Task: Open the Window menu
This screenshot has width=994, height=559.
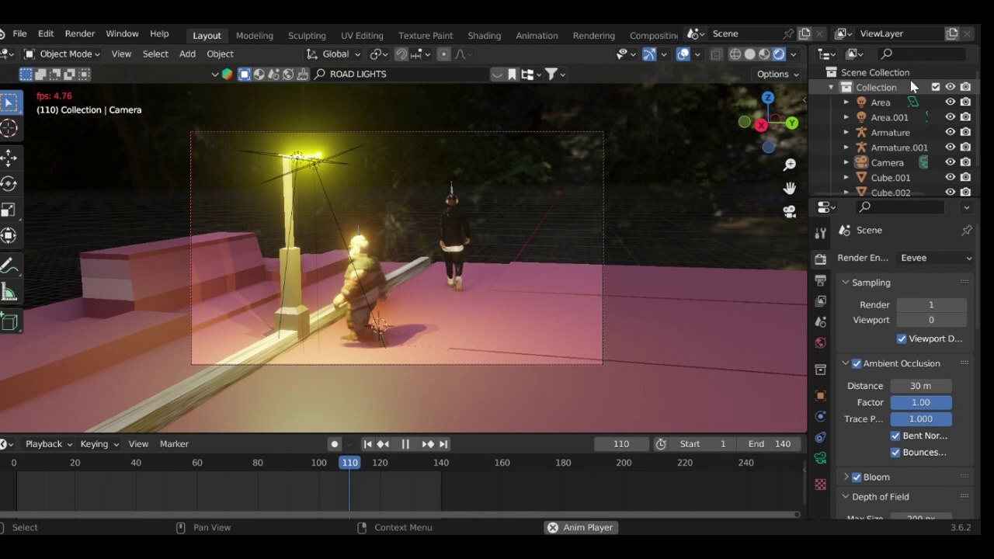Action: pyautogui.click(x=122, y=34)
